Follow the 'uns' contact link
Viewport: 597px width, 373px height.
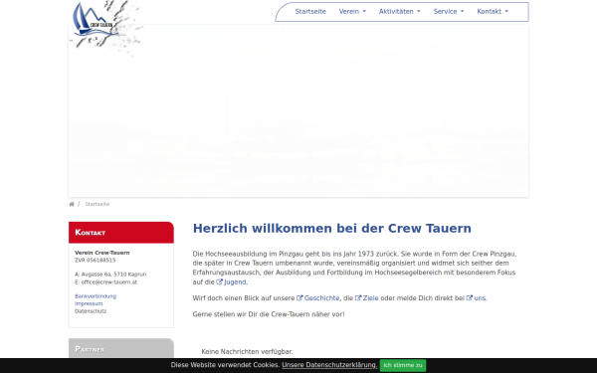point(476,298)
